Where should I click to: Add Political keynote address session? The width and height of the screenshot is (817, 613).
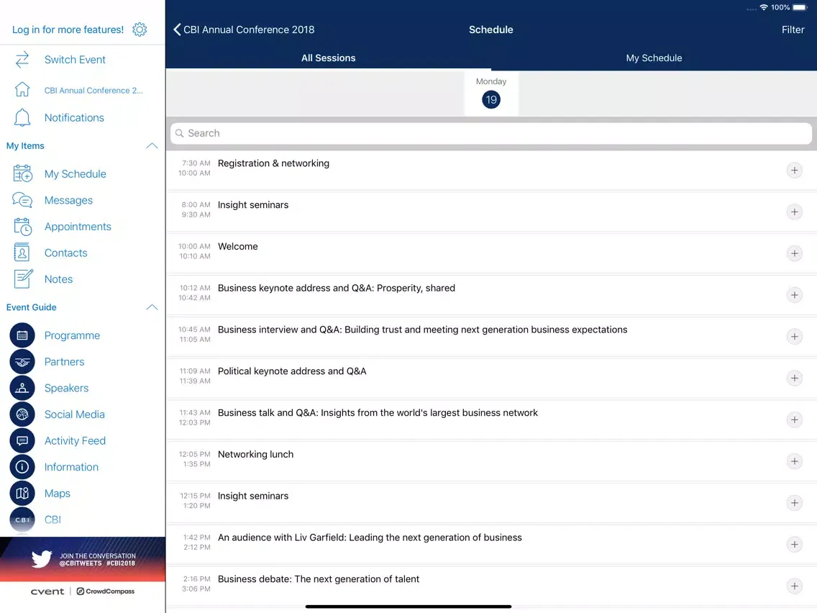[794, 378]
